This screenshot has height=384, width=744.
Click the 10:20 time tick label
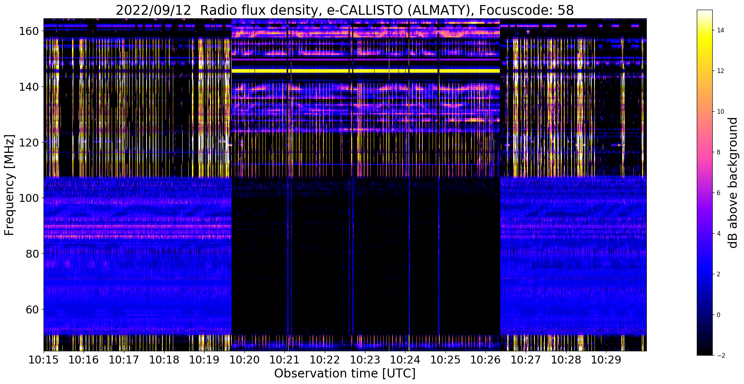(x=245, y=359)
